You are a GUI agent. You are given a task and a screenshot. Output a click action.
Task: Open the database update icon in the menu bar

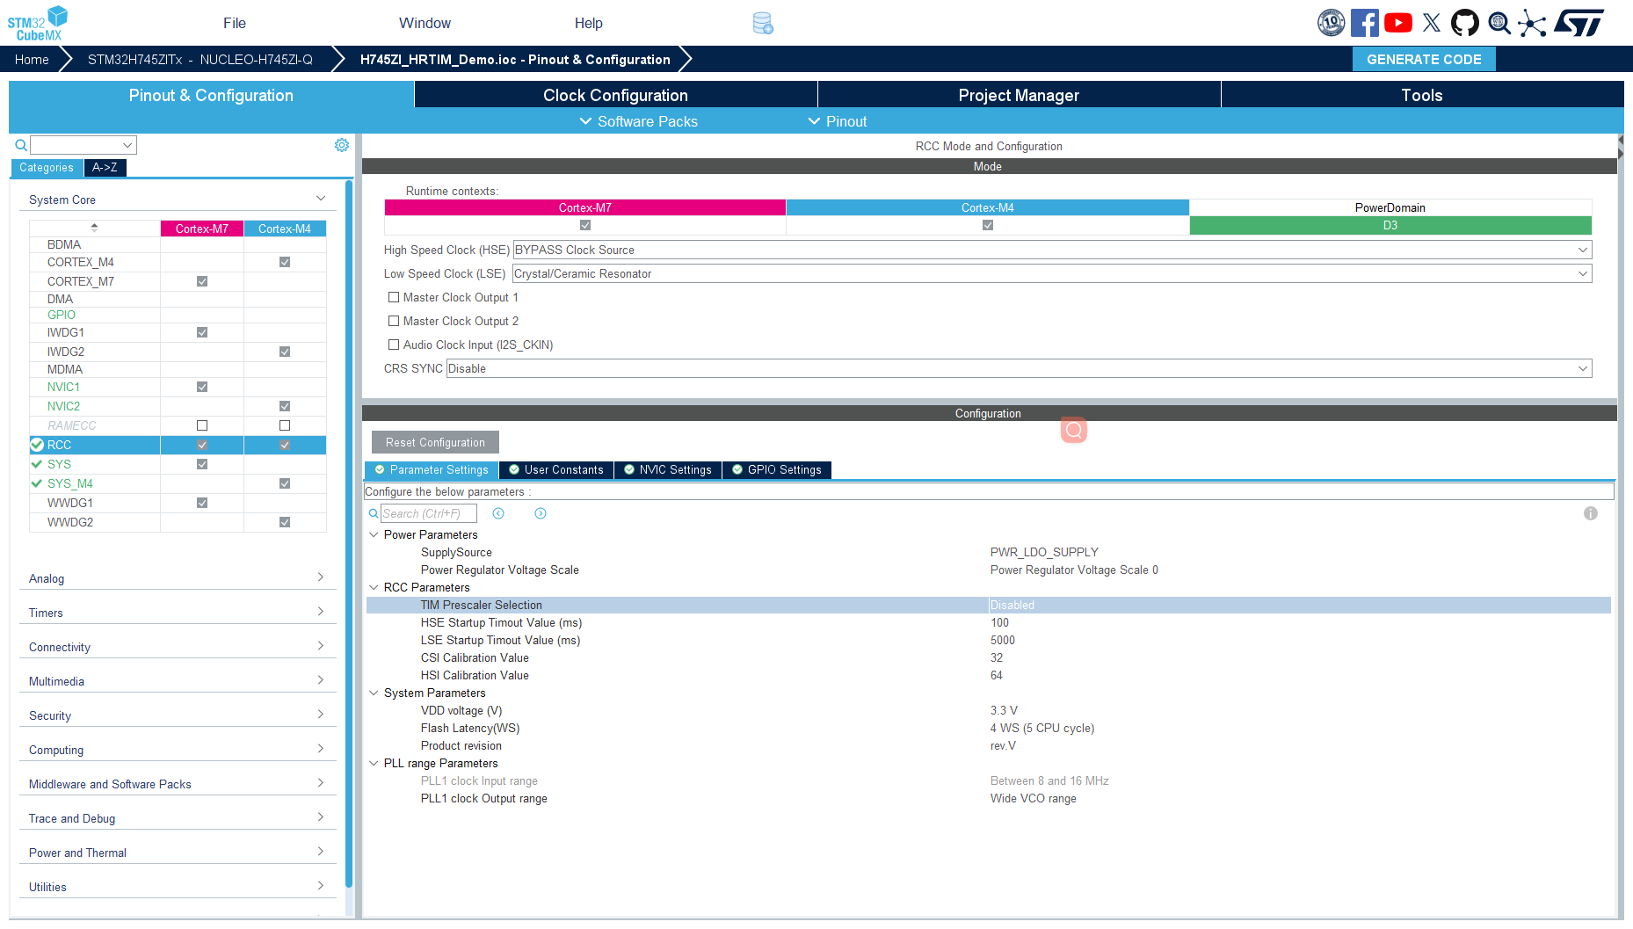click(763, 24)
